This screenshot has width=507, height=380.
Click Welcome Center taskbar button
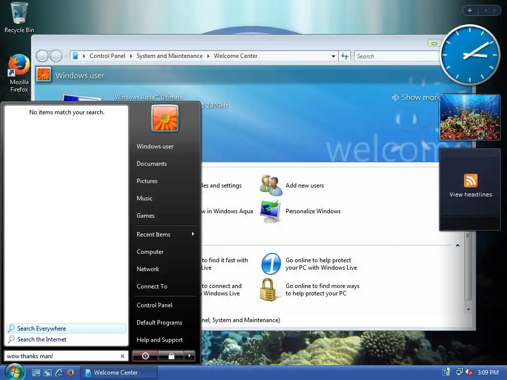[119, 373]
